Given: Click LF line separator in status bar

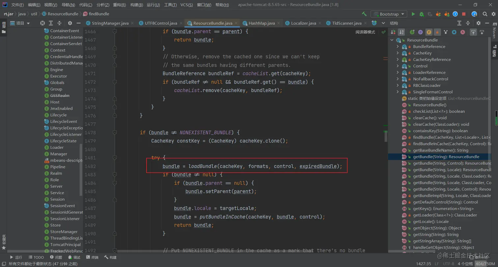Looking at the screenshot, I should point(437,264).
